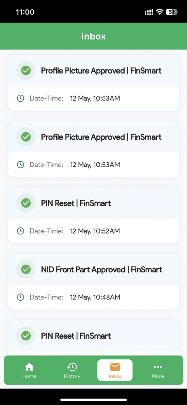Tap the History clock icon

[x=72, y=367]
